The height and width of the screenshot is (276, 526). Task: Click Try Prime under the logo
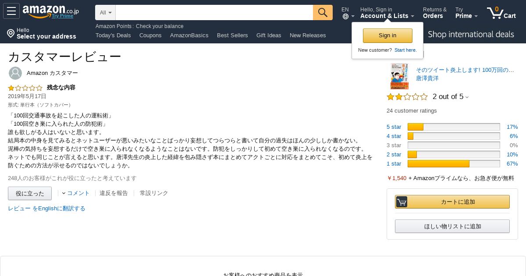(x=62, y=16)
